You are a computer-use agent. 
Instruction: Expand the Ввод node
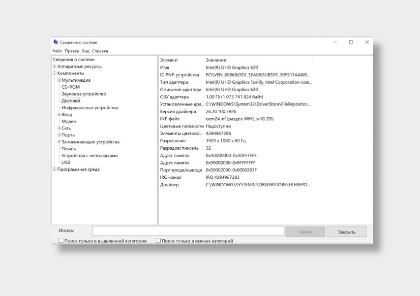pyautogui.click(x=59, y=114)
